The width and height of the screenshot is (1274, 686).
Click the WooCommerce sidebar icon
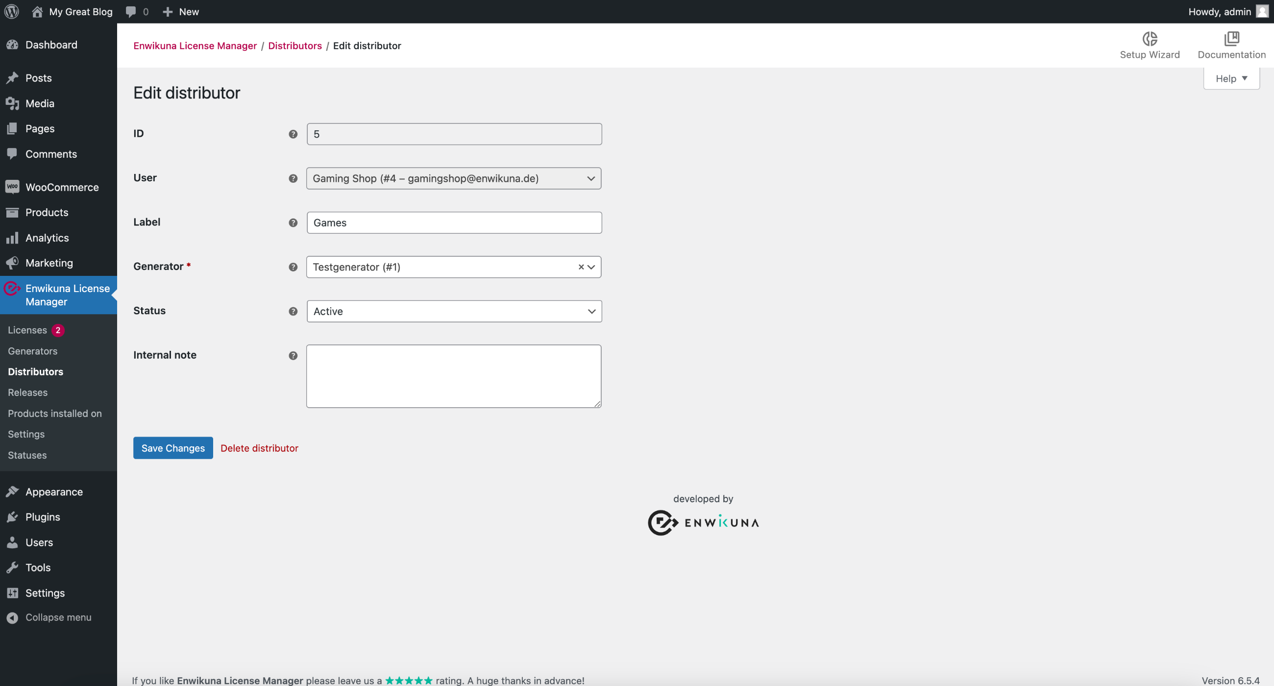click(13, 187)
